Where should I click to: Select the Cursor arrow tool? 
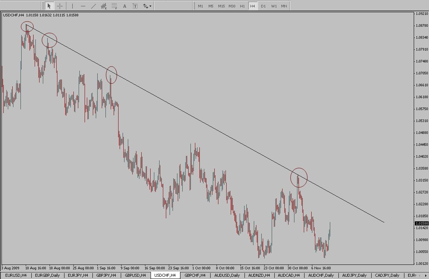tap(49, 6)
